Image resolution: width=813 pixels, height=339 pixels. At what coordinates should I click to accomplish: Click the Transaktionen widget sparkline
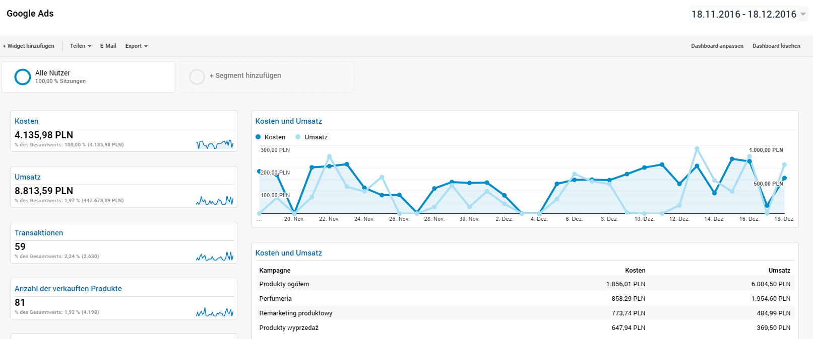coord(215,256)
